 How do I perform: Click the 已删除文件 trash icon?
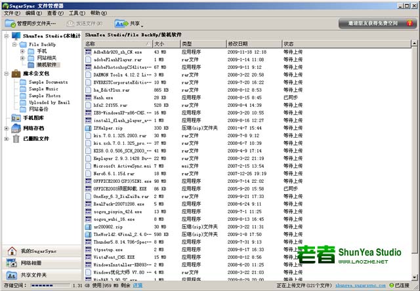coord(16,138)
